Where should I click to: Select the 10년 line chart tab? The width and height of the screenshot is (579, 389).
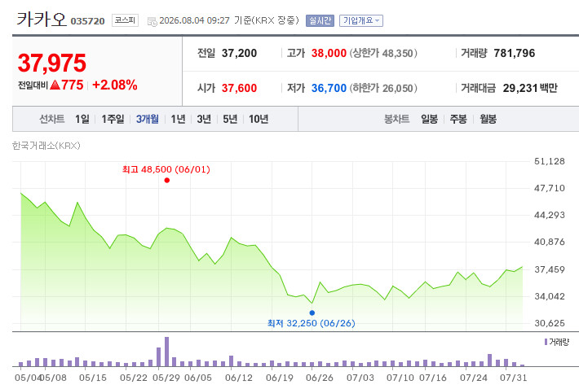click(259, 119)
